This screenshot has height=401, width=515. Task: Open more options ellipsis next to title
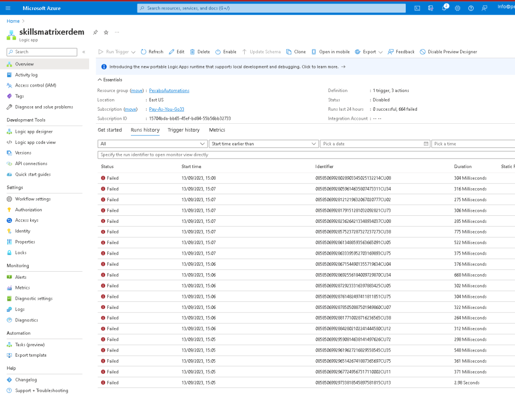click(x=117, y=32)
